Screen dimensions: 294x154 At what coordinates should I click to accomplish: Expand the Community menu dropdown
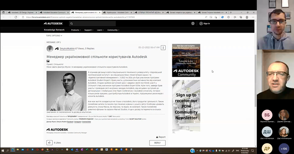(113, 30)
